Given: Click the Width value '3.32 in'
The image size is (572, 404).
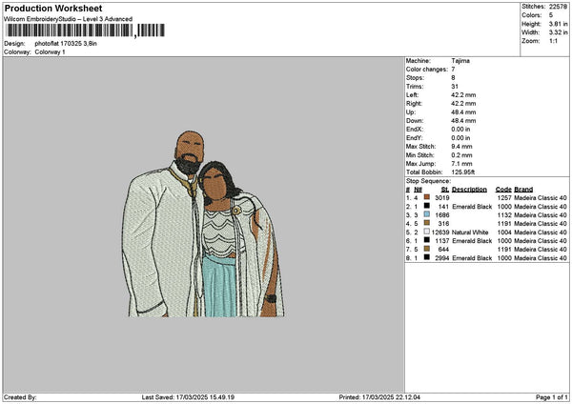Looking at the screenshot, I should tap(558, 32).
